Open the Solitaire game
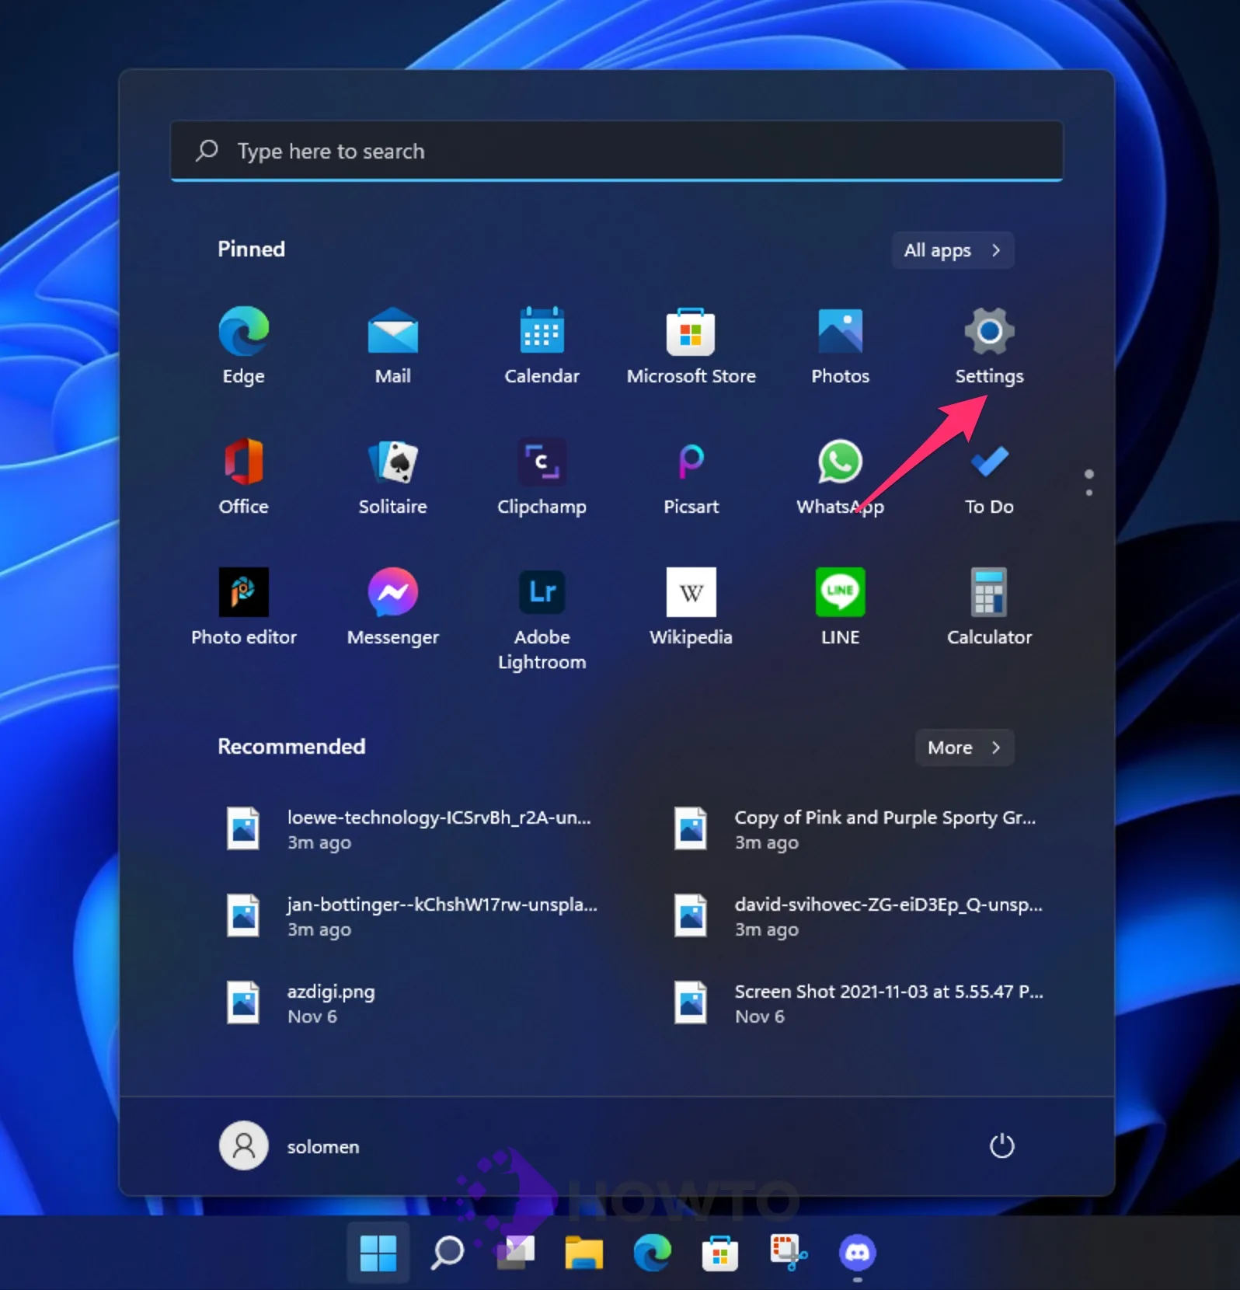 pos(393,477)
